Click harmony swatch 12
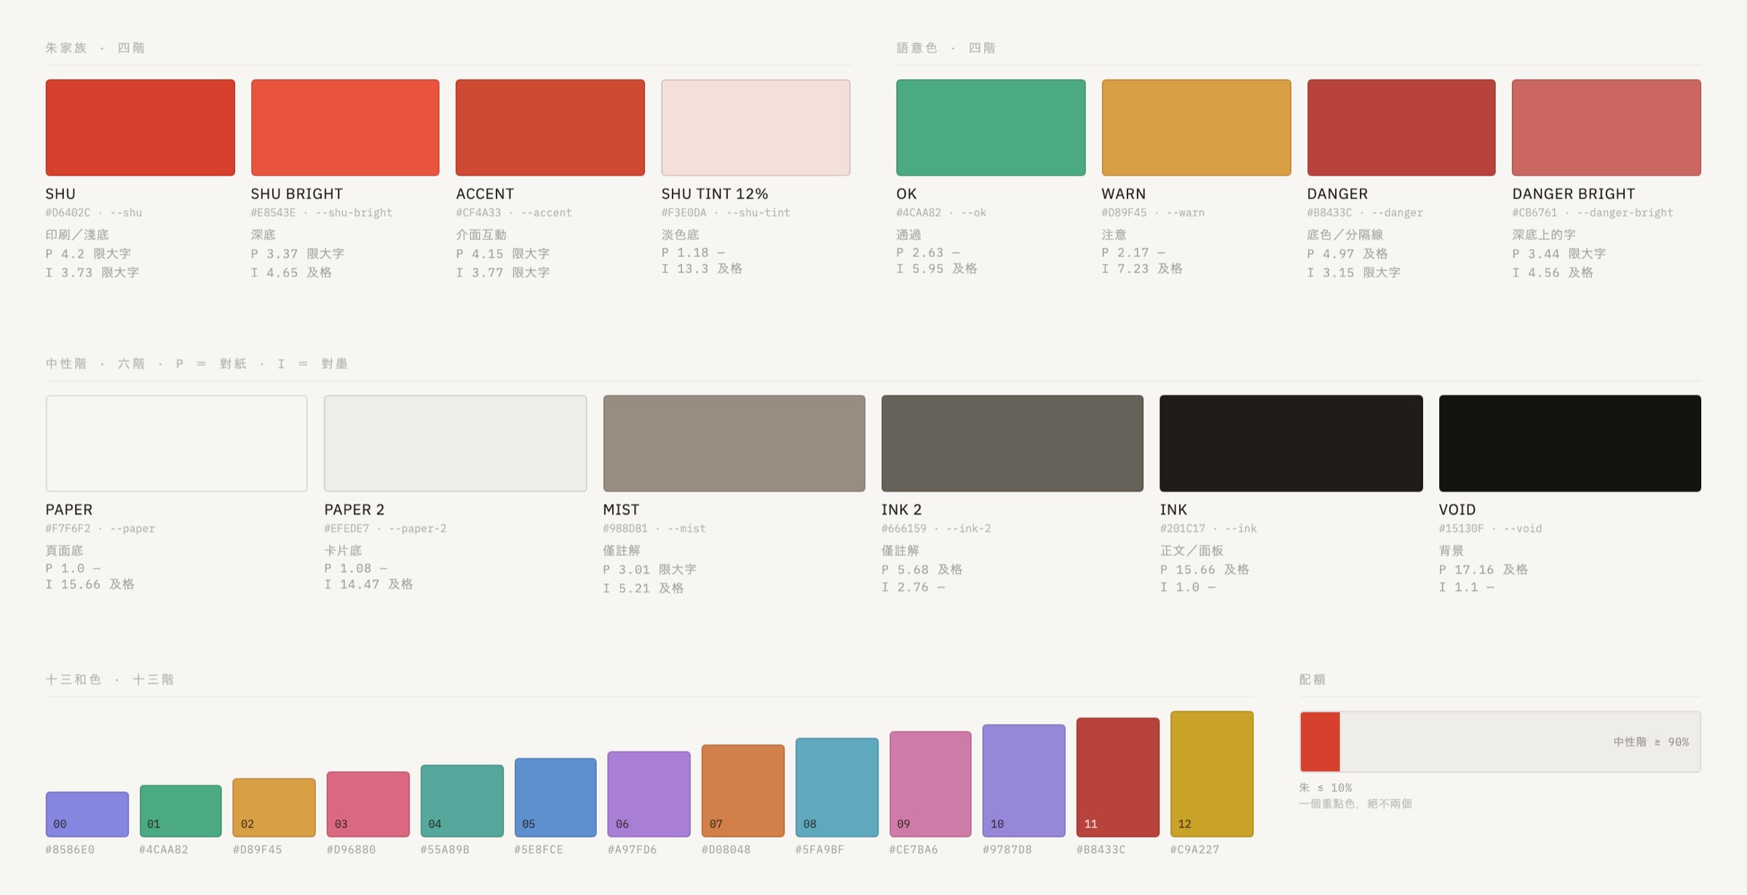The image size is (1747, 895). pyautogui.click(x=1212, y=774)
